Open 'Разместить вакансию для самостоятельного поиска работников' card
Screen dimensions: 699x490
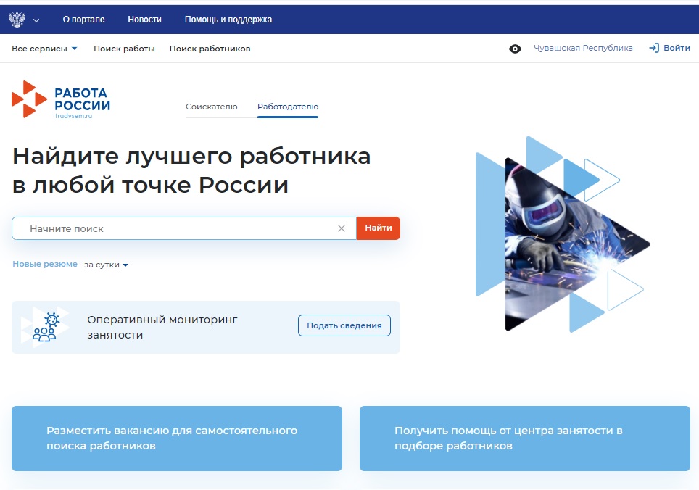177,439
